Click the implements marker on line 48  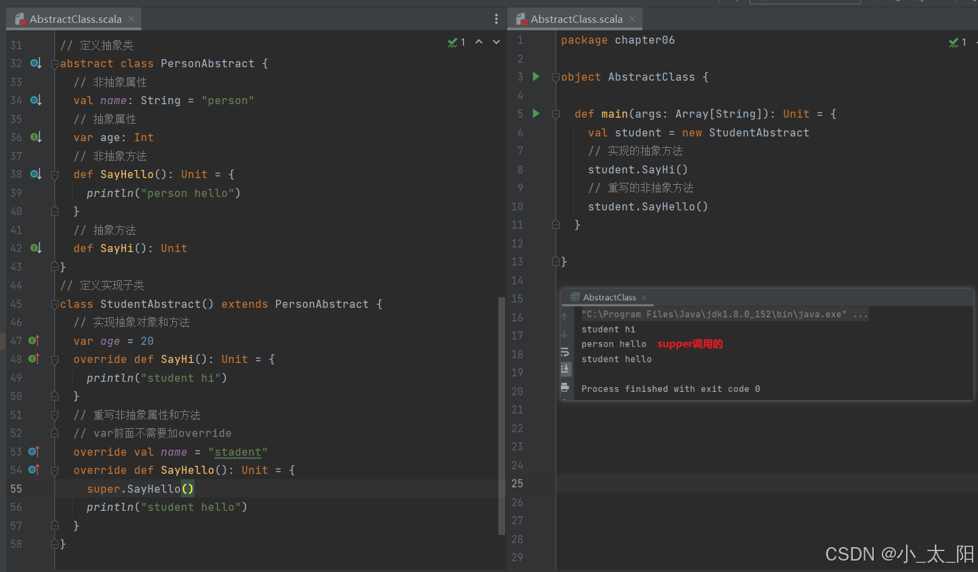[34, 359]
